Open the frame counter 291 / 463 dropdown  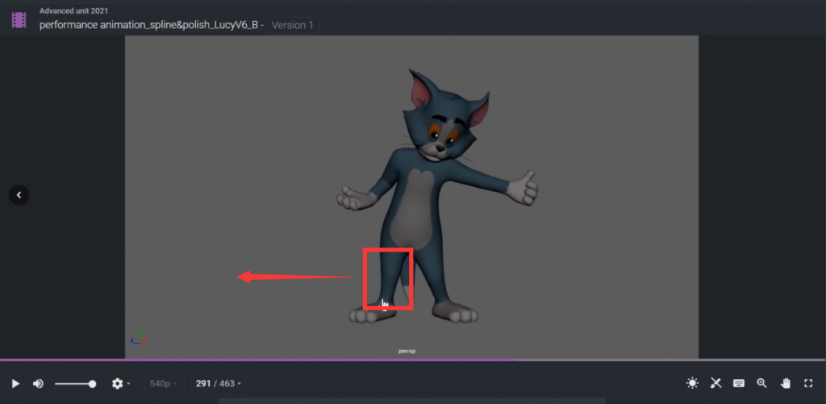point(219,384)
